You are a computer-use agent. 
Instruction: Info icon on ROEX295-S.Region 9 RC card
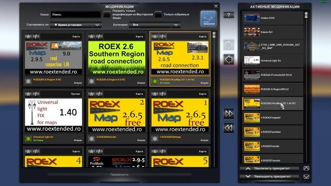pos(36,37)
